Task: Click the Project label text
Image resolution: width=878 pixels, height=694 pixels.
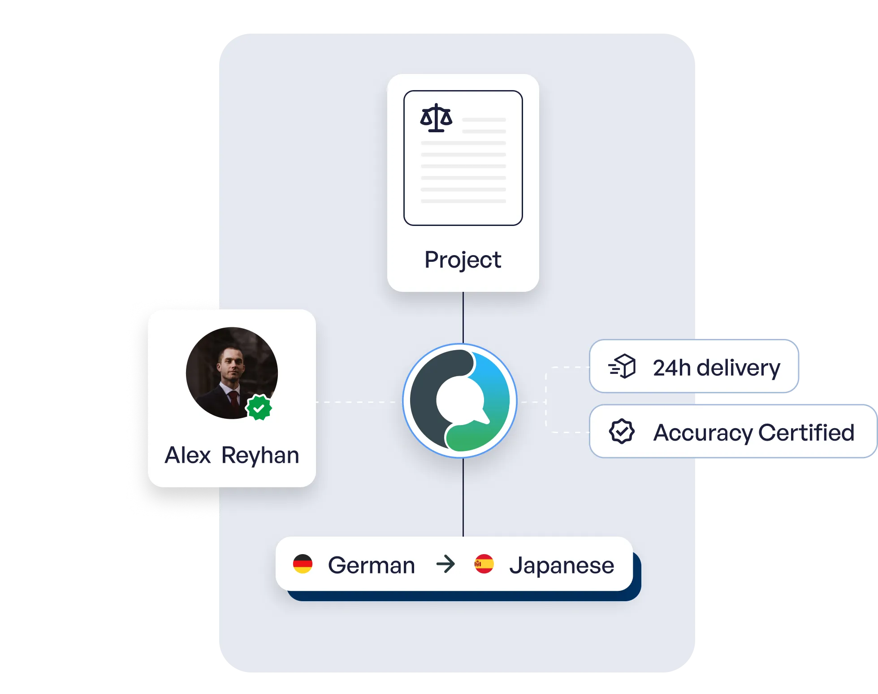Action: (x=463, y=260)
